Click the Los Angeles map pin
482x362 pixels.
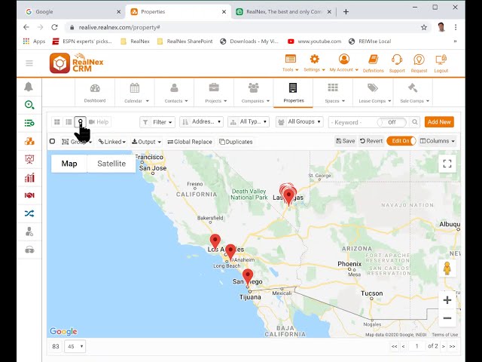(x=215, y=241)
